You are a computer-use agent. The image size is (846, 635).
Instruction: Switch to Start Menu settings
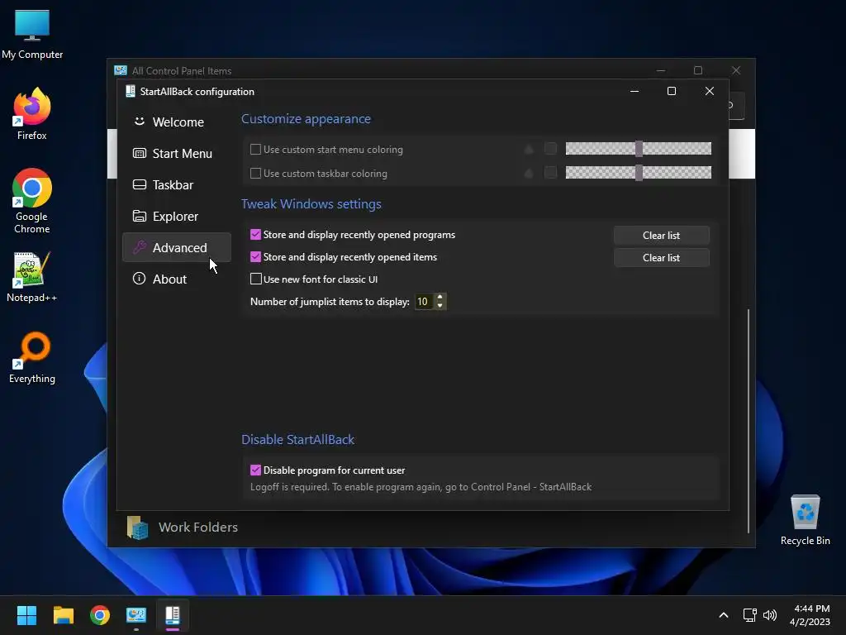pos(177,153)
